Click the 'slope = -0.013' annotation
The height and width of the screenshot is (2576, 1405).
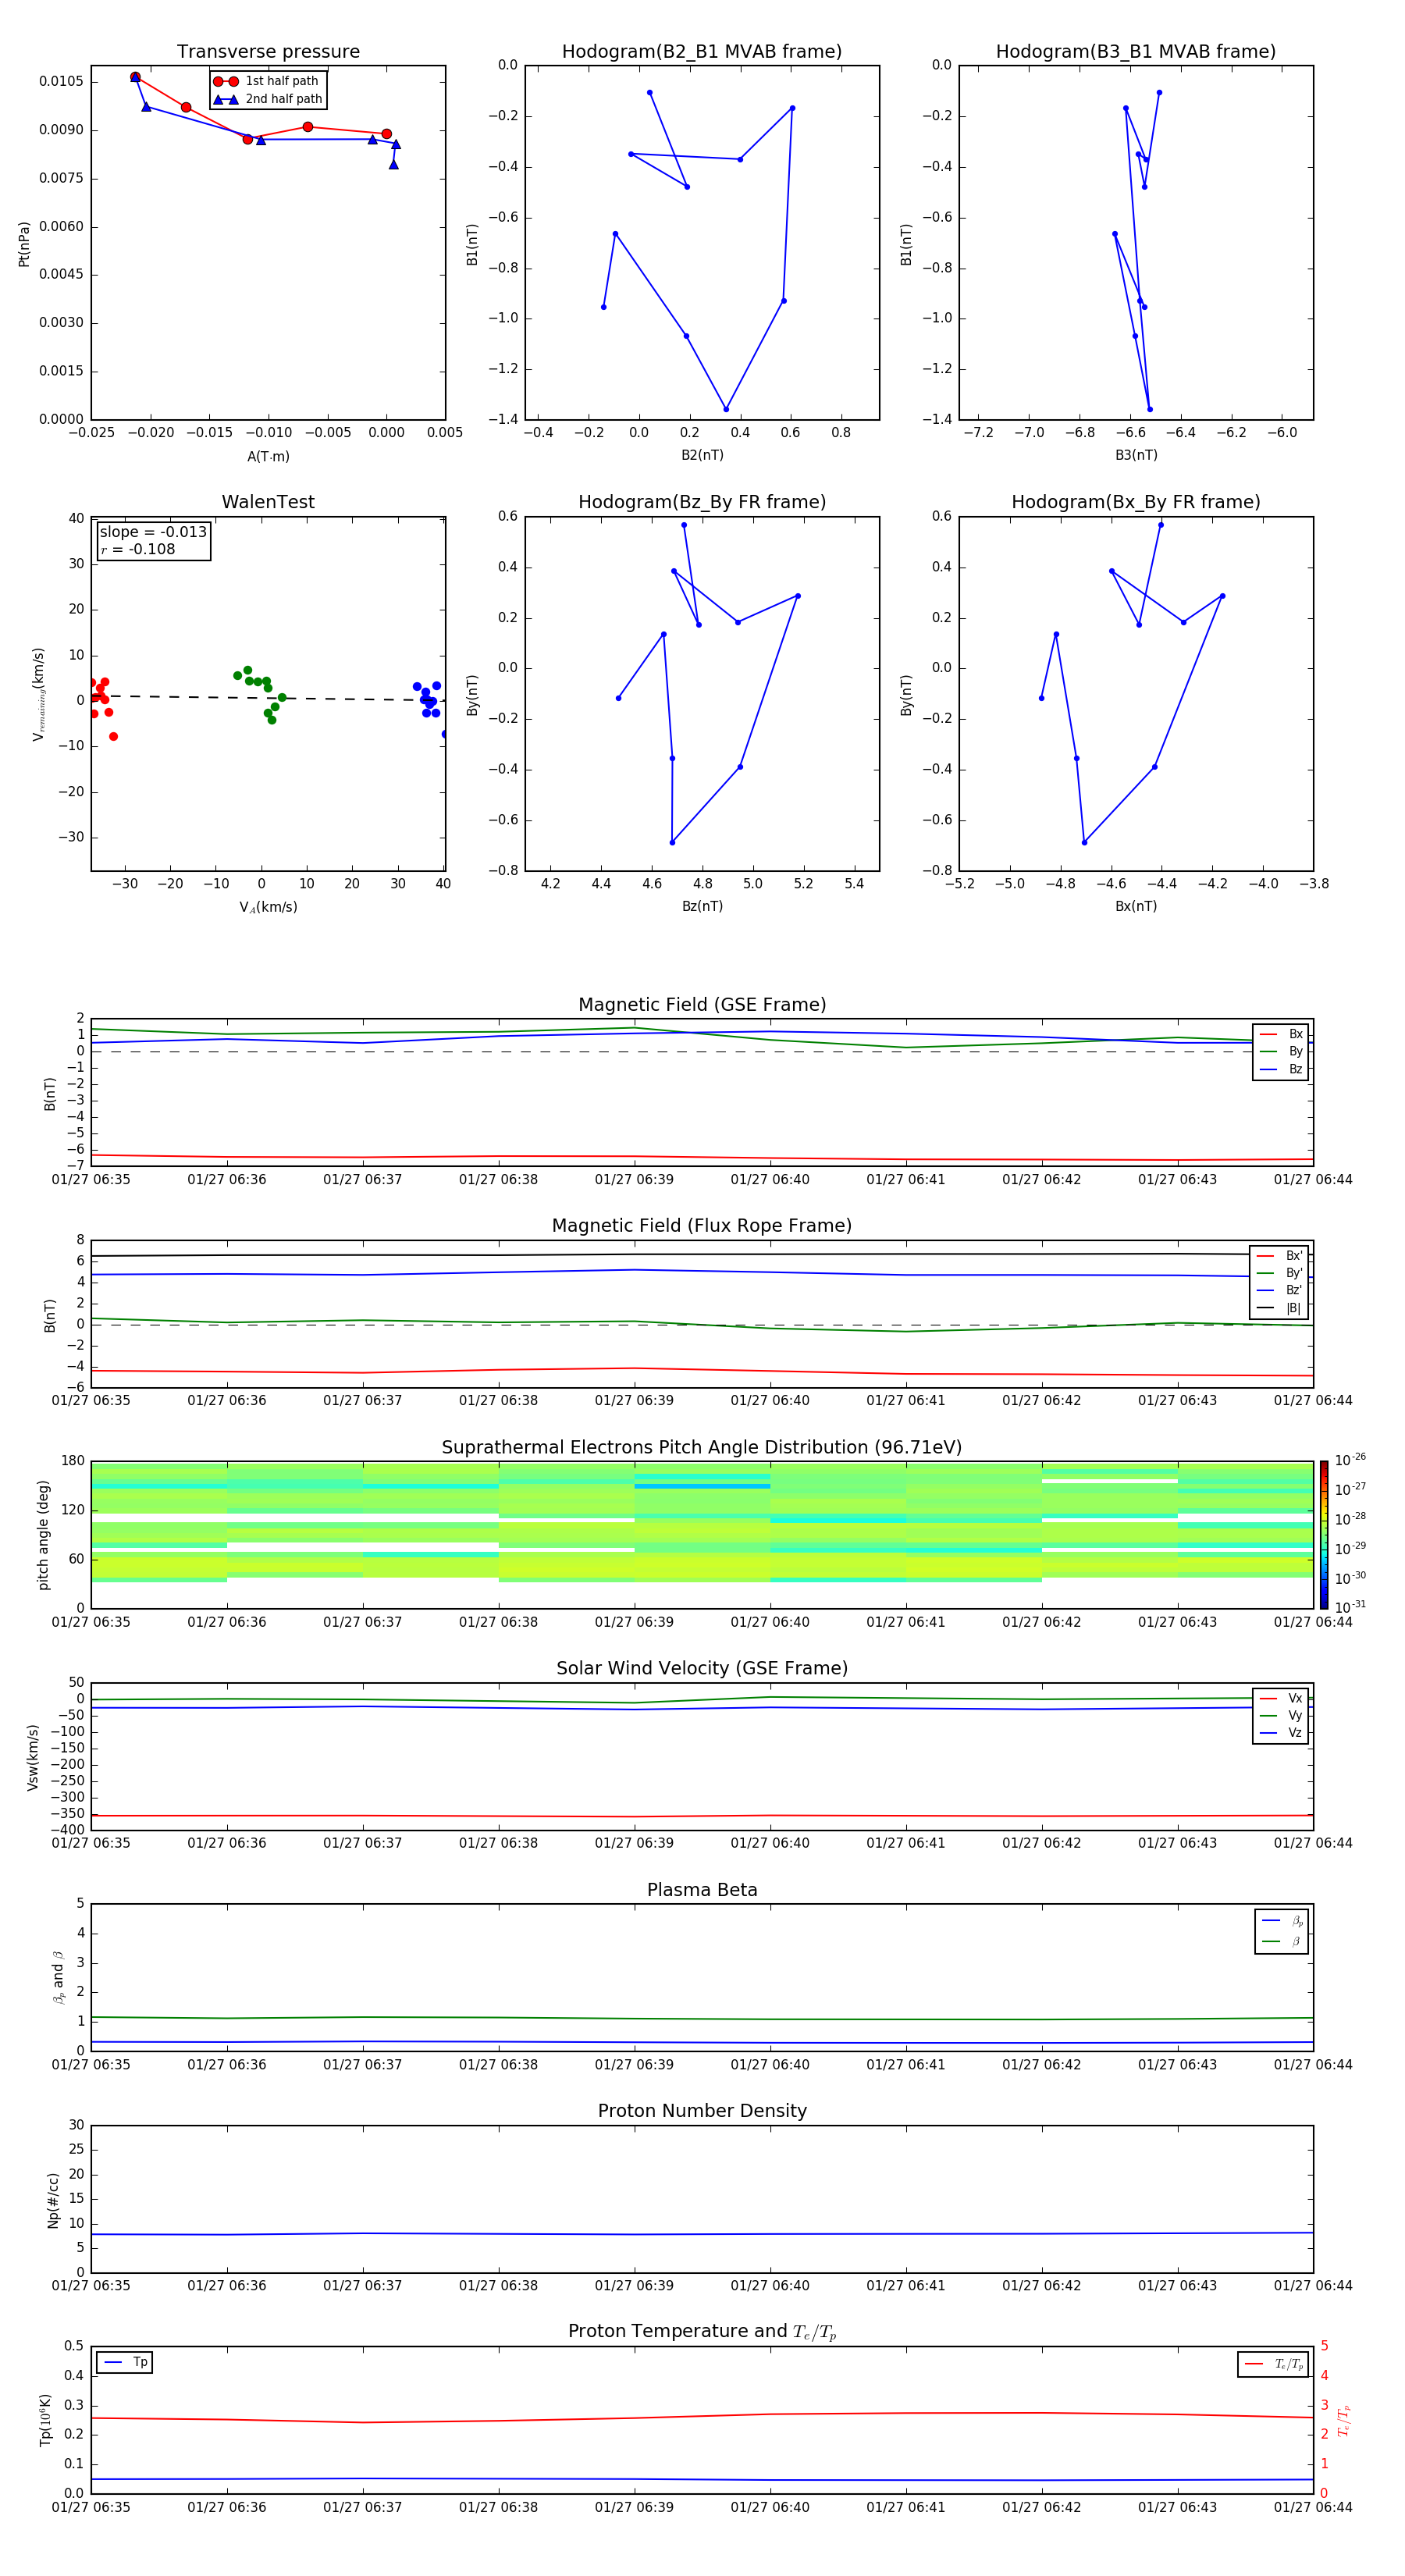(153, 532)
